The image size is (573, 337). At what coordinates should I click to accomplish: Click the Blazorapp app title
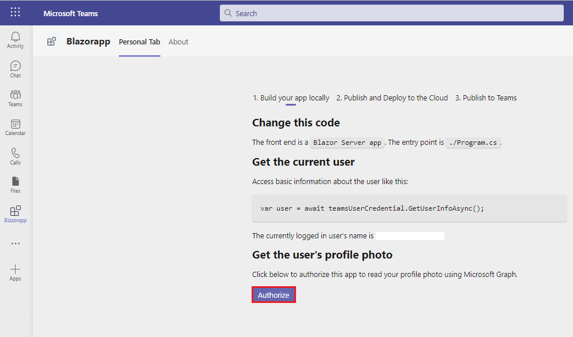click(x=88, y=42)
